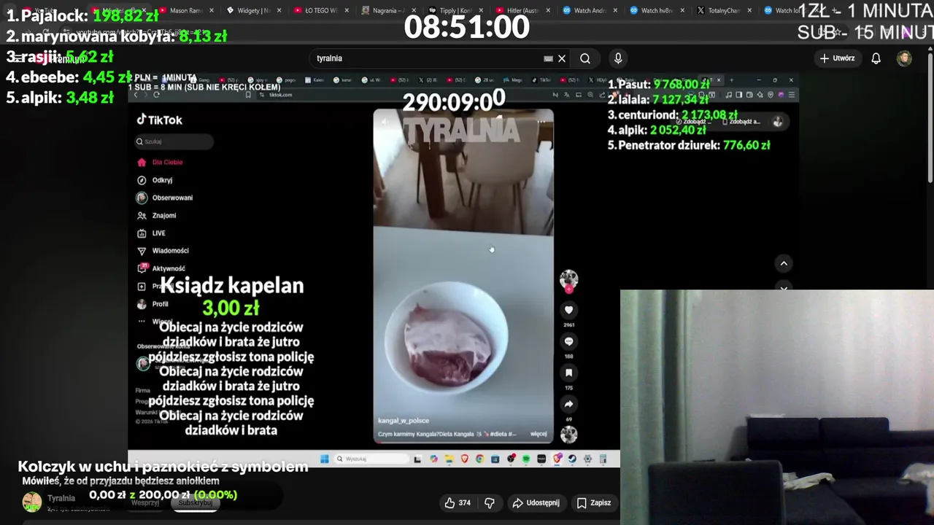Reload the inner browser page
The height and width of the screenshot is (525, 934).
coord(156,95)
